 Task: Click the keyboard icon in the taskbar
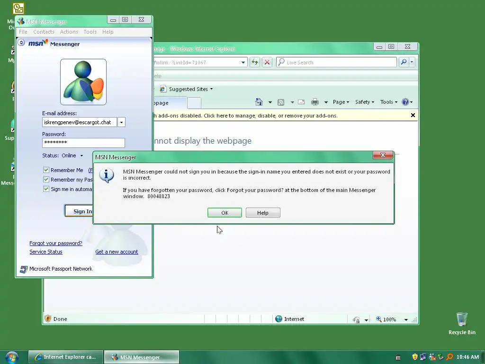398,357
